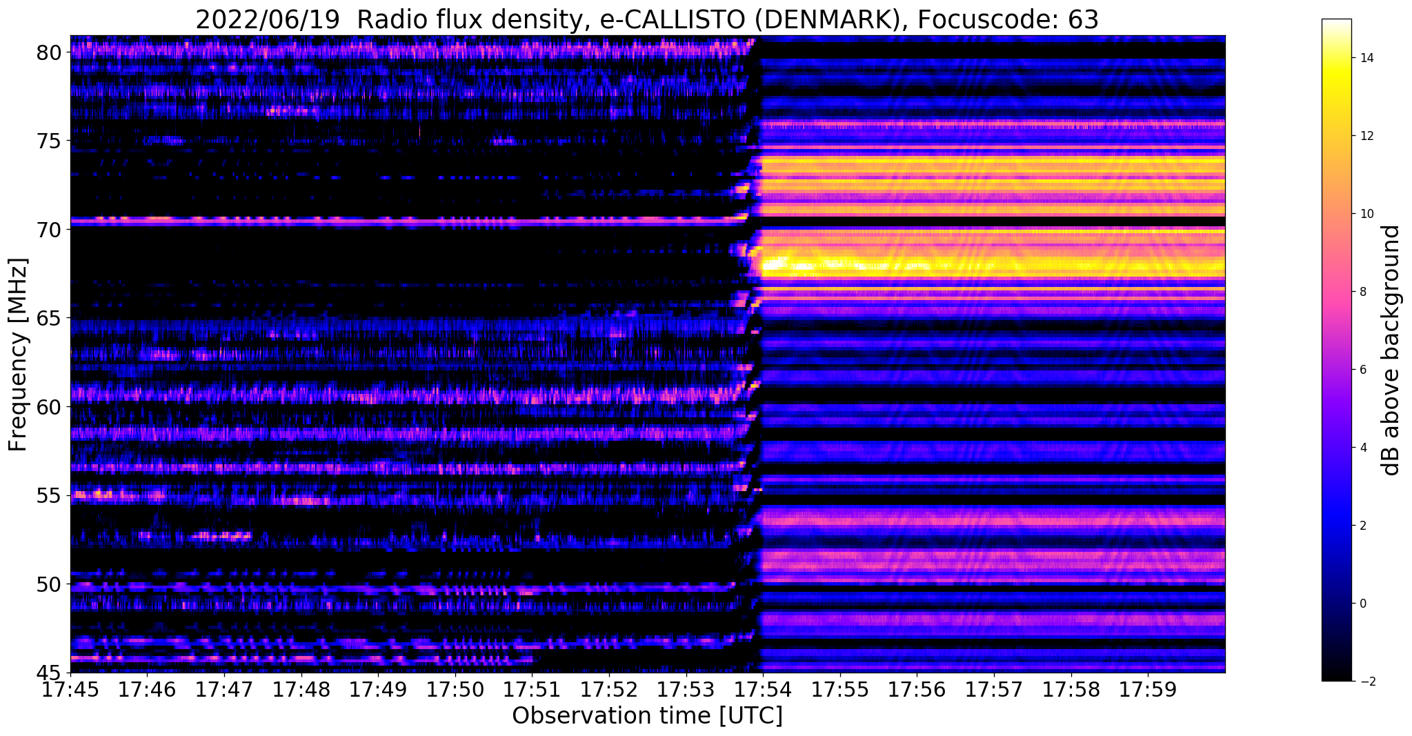The height and width of the screenshot is (736, 1412).
Task: Click the 'Frequency [MHz]' axis label
Action: pyautogui.click(x=18, y=355)
